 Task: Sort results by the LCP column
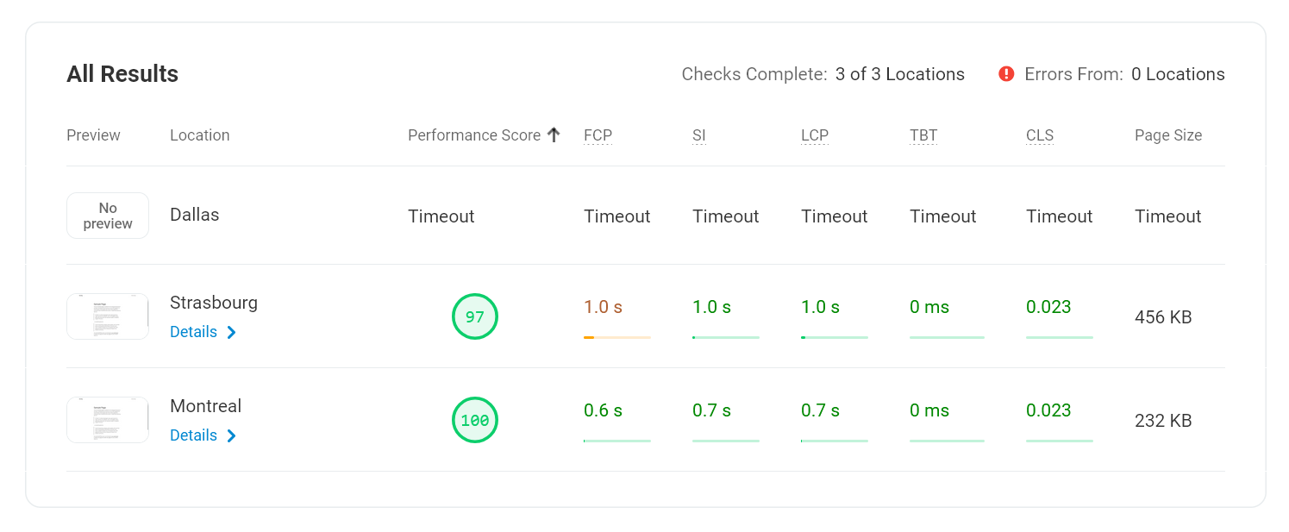814,135
